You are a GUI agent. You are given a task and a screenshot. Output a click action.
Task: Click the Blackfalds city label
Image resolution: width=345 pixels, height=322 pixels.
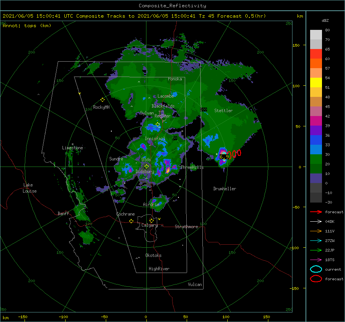pyautogui.click(x=163, y=106)
